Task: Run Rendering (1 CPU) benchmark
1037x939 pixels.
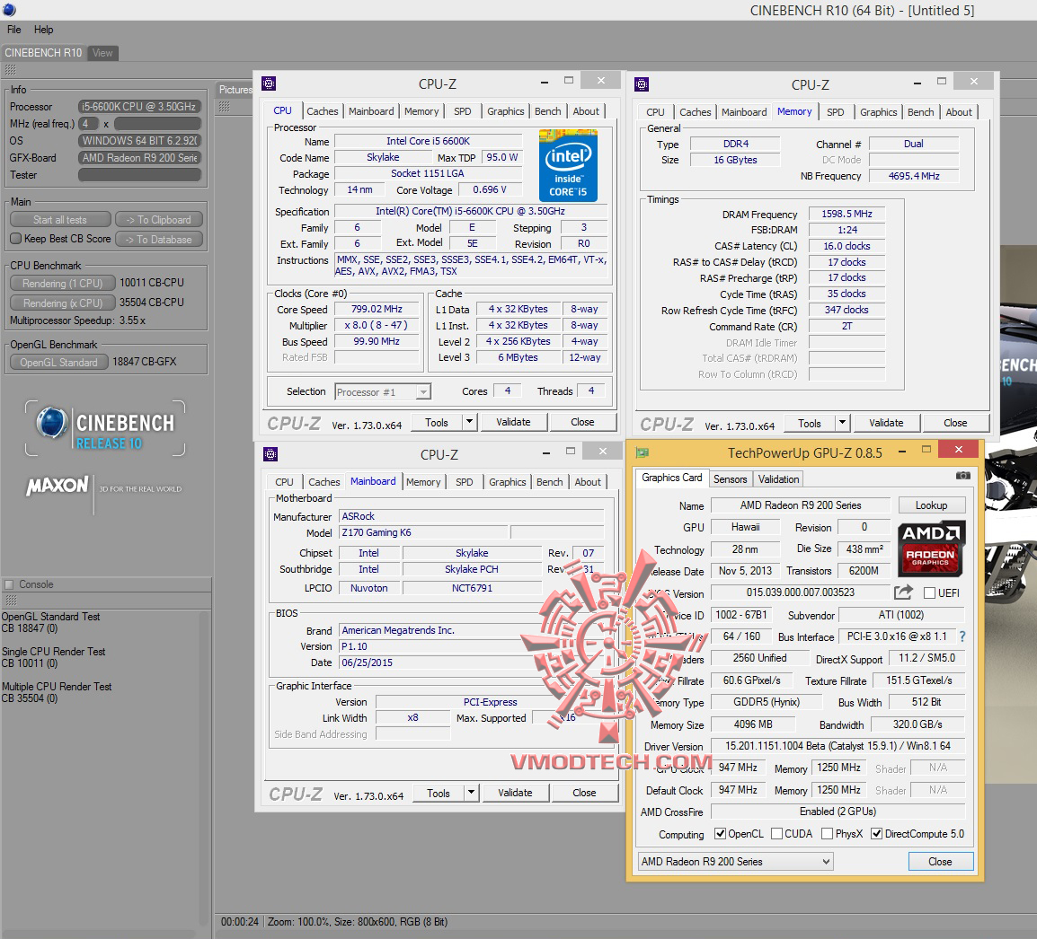Action: tap(63, 283)
